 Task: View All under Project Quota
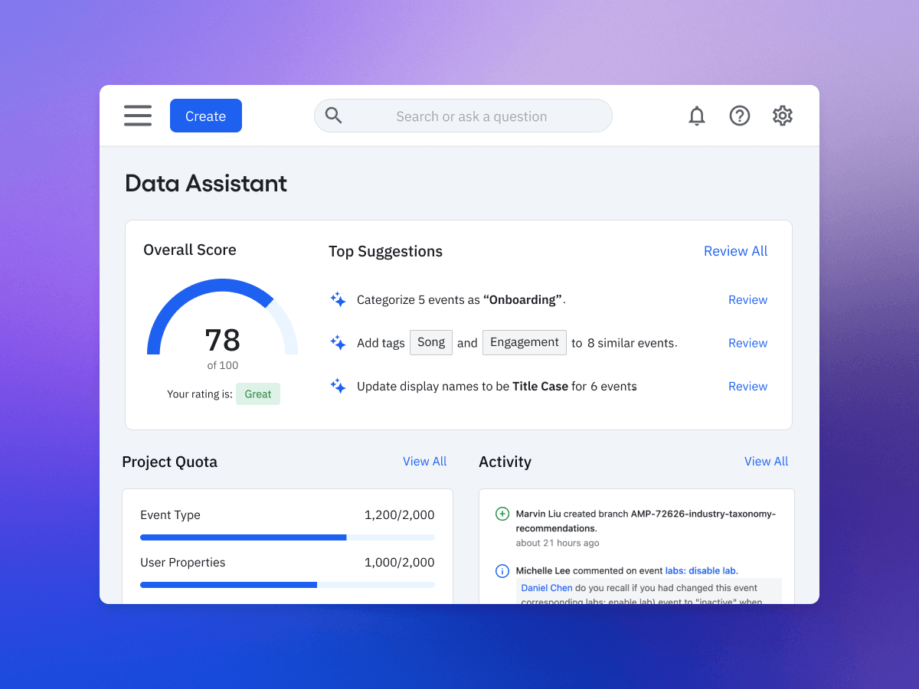point(424,461)
